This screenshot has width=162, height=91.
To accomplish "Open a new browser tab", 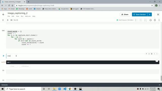I will pyautogui.click(x=28, y=2).
